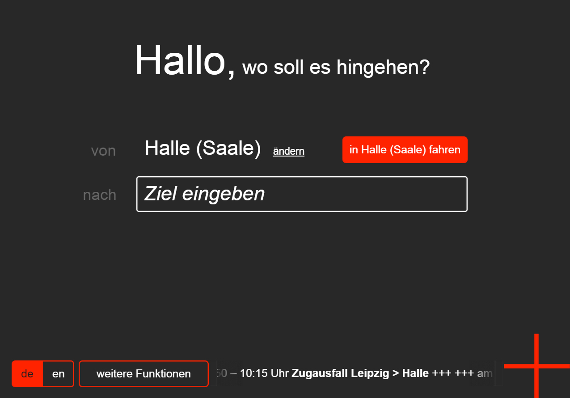Click the red cross logo icon

[536, 366]
